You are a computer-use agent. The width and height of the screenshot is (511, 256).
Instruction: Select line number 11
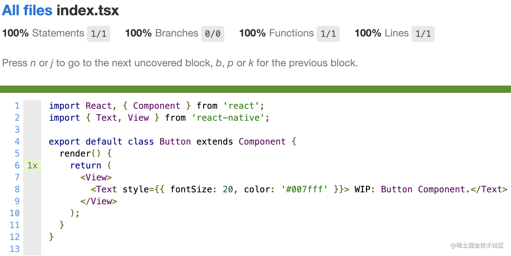coord(15,225)
